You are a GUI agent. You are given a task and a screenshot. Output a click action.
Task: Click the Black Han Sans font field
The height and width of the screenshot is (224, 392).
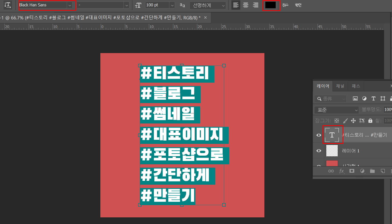[x=43, y=5]
